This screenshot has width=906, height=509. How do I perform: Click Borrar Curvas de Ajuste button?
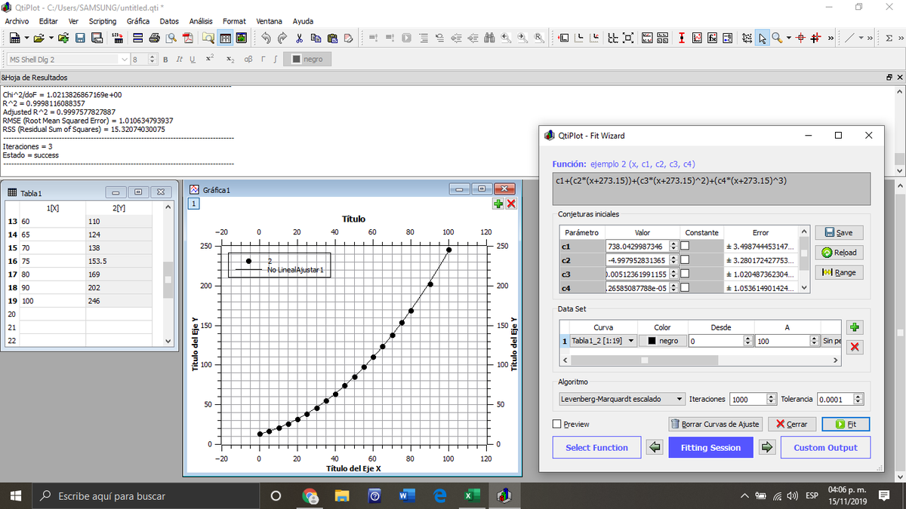click(716, 424)
